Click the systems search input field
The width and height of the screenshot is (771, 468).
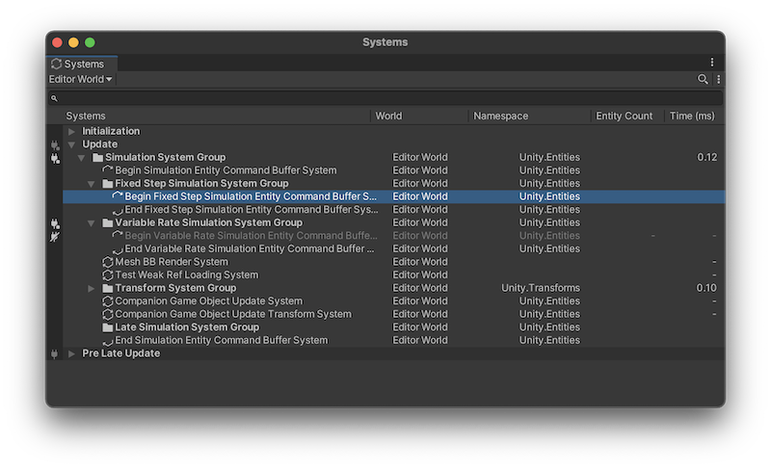385,98
